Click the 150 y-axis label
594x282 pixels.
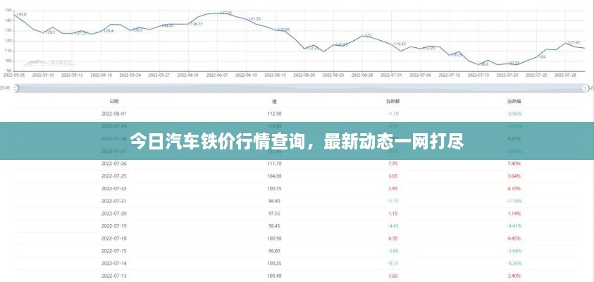(x=8, y=11)
